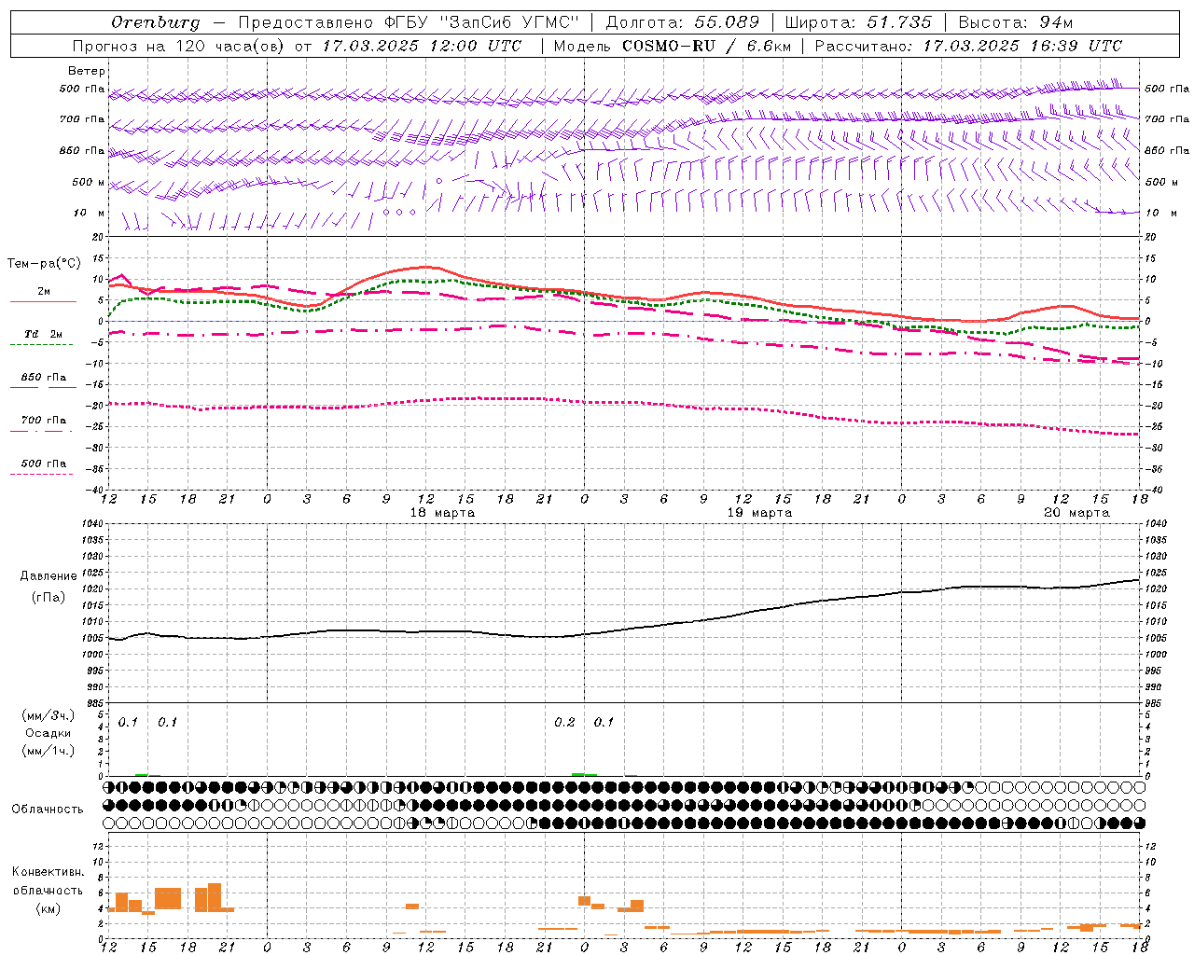The image size is (1194, 955).
Task: Click the "0.2" precipitation amount value
Action: point(564,723)
